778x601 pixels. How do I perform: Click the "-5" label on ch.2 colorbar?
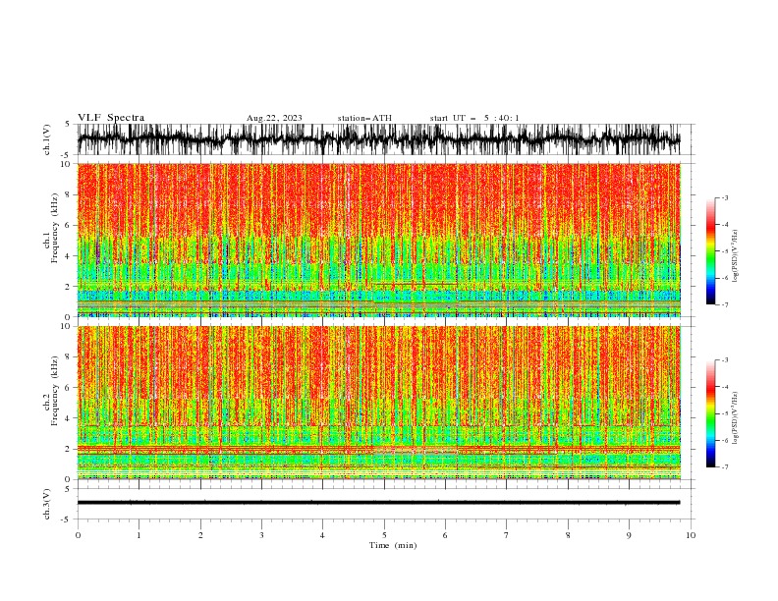coord(724,413)
